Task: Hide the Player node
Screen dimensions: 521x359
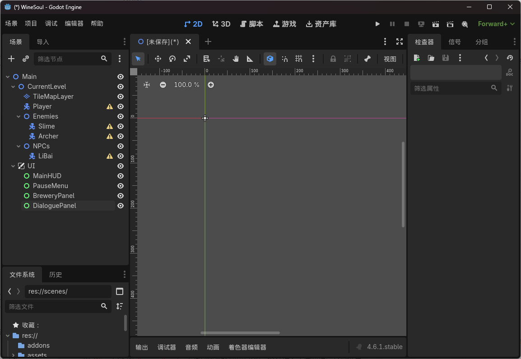Action: point(121,106)
